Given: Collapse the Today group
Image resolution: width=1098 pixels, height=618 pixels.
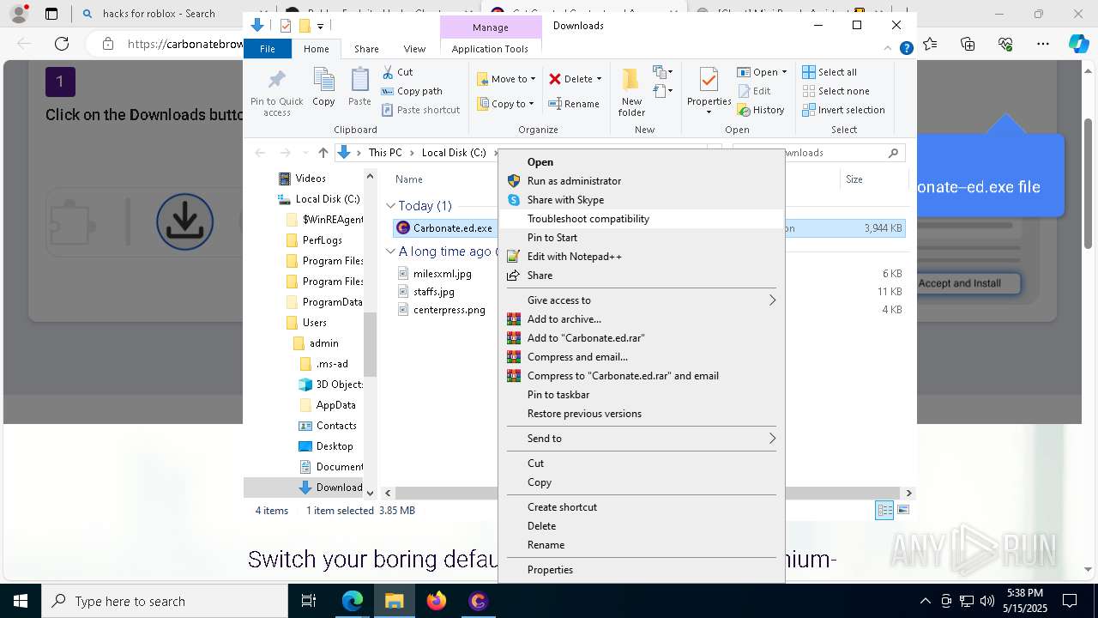Looking at the screenshot, I should tap(391, 206).
